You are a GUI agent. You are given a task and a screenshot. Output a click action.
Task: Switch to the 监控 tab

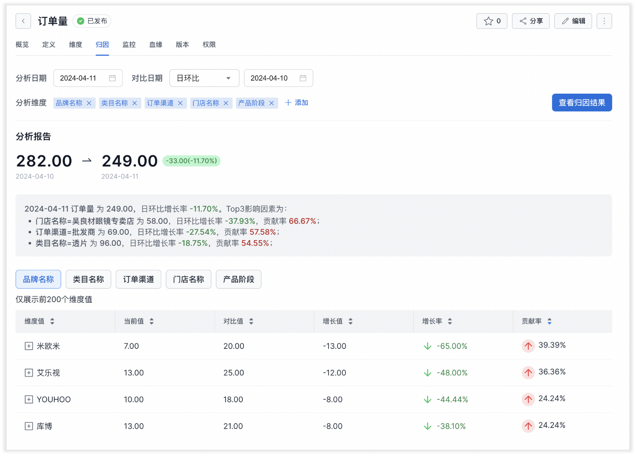pos(129,45)
